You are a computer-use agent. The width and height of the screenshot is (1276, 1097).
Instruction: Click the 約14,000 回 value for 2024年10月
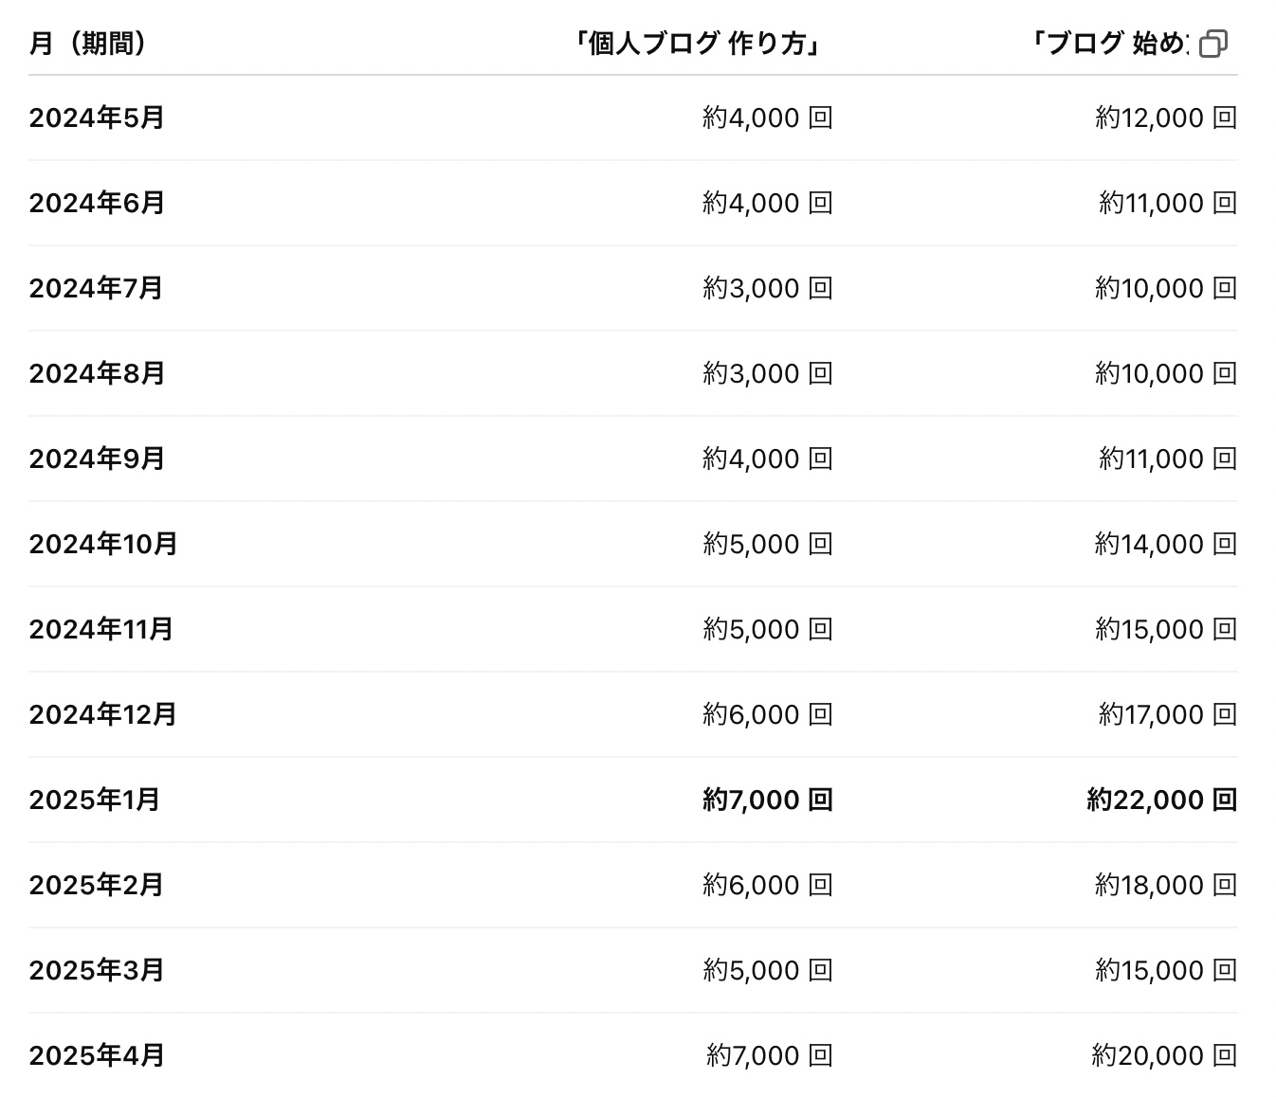coord(1166,544)
